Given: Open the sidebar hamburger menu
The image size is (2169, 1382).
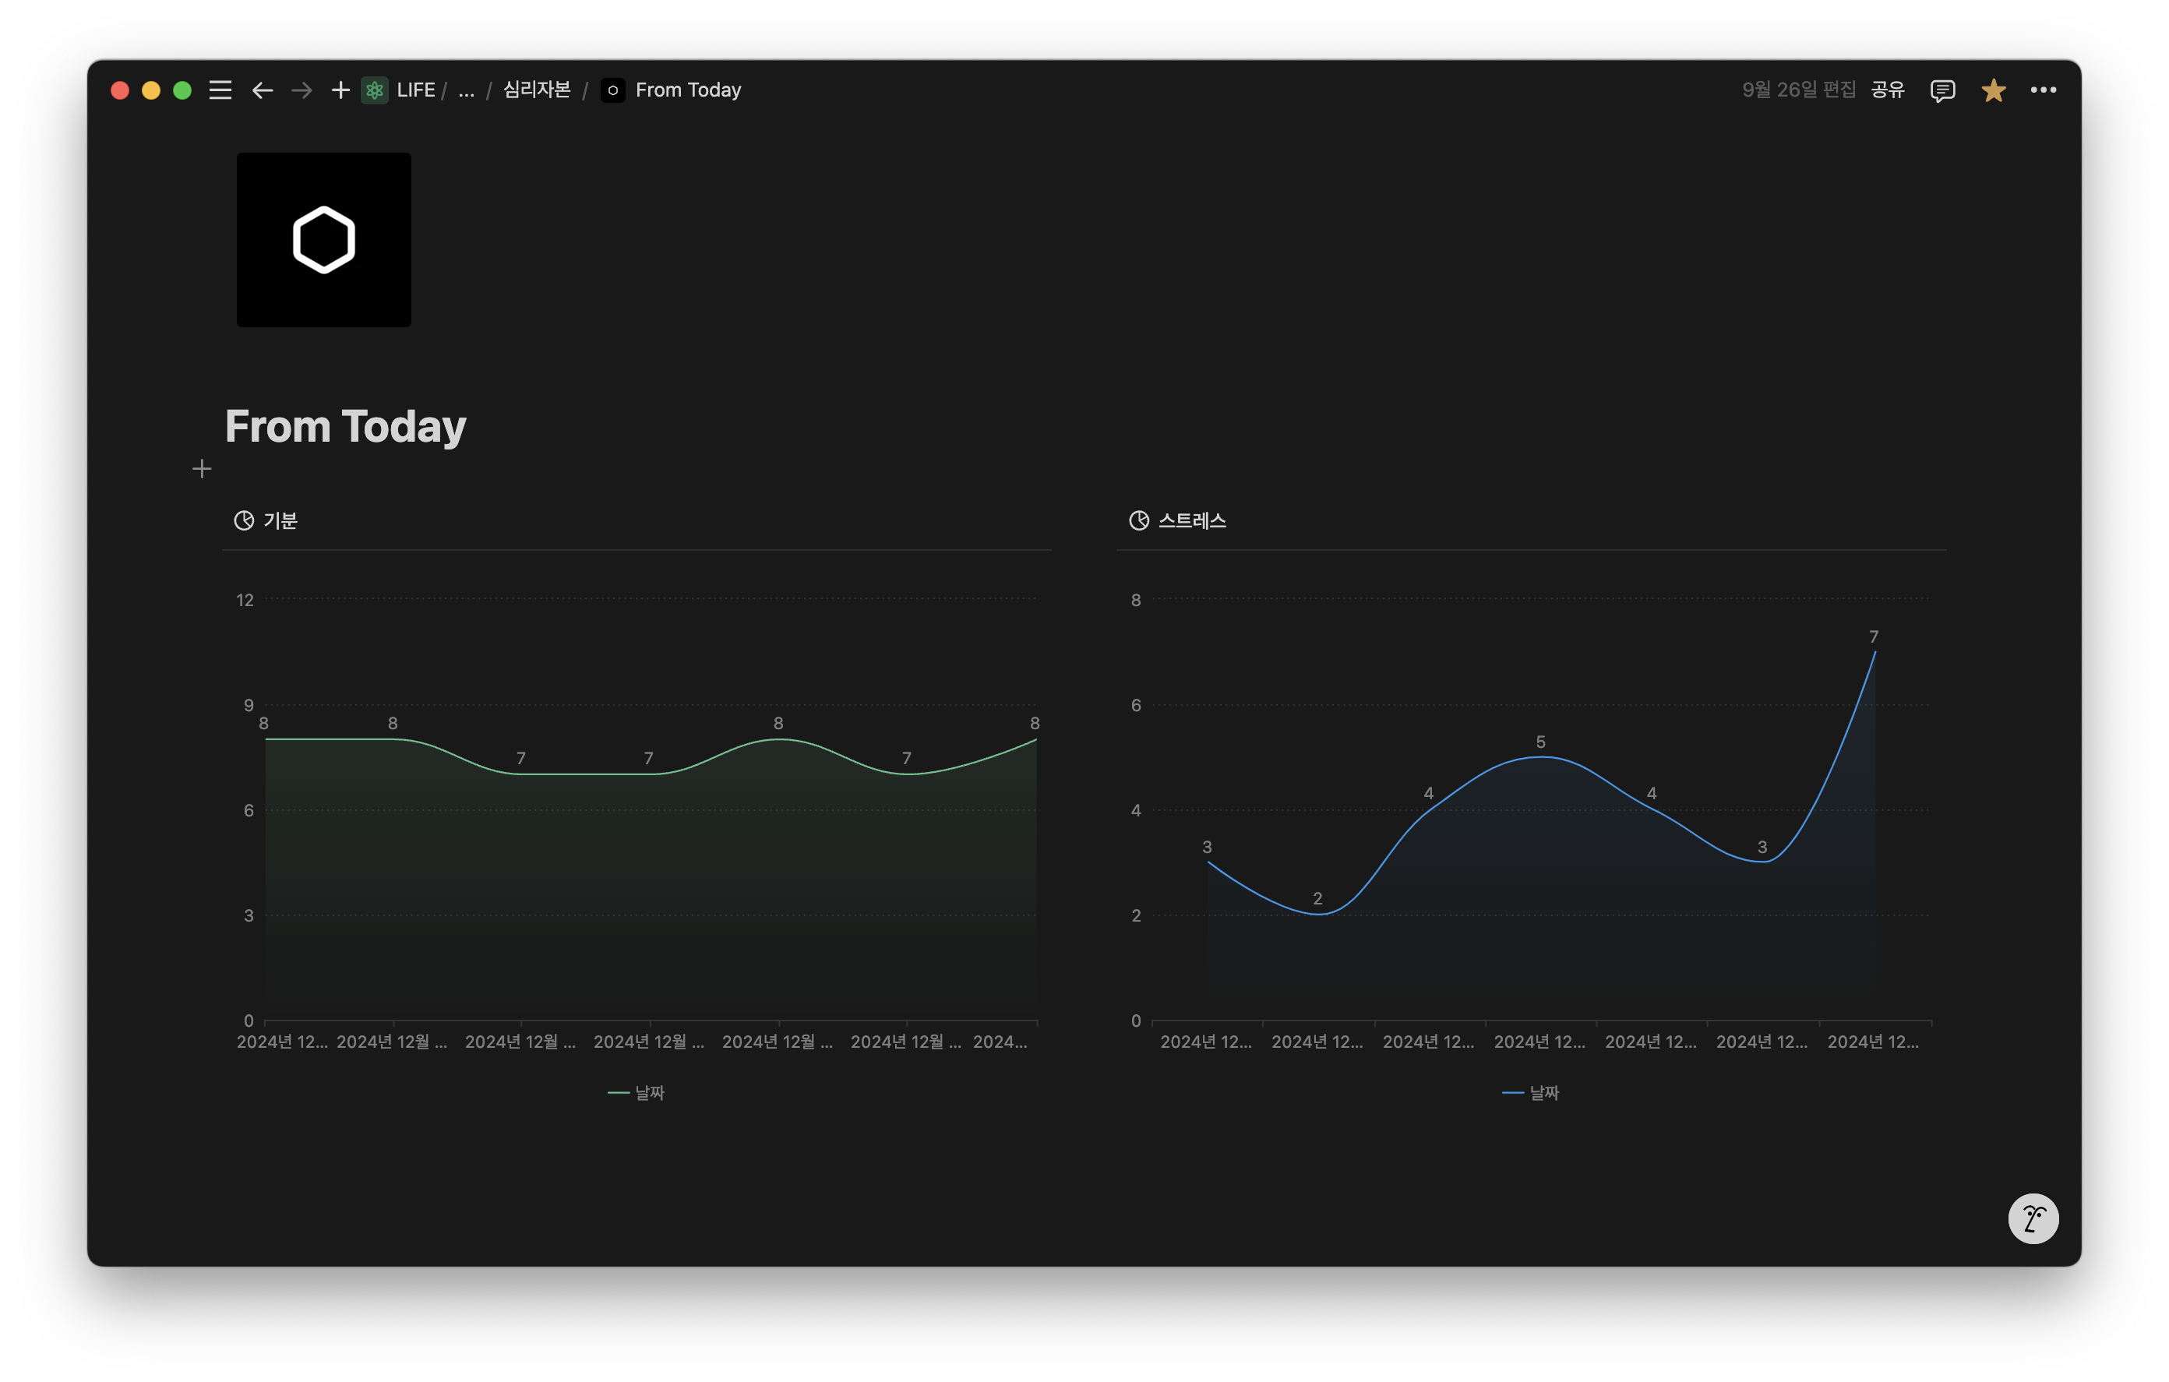Looking at the screenshot, I should tap(220, 90).
